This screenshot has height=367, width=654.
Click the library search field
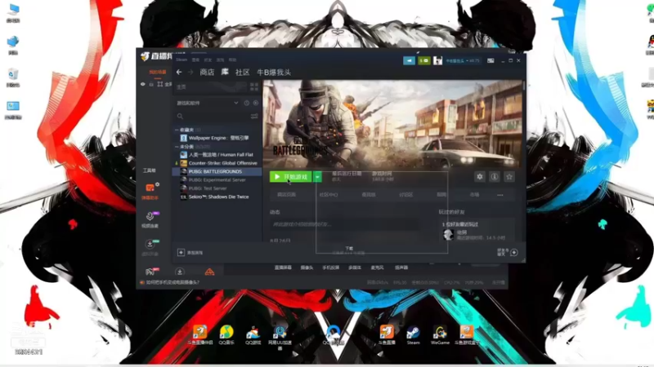click(x=213, y=116)
